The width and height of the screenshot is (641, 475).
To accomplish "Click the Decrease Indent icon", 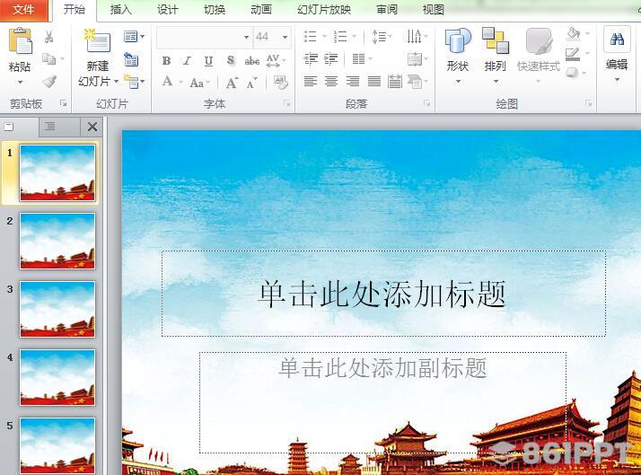I will [312, 59].
